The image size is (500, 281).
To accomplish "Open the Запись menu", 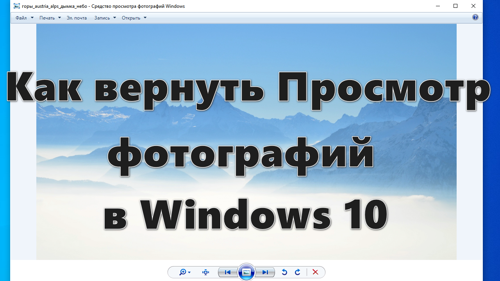I will 105,18.
